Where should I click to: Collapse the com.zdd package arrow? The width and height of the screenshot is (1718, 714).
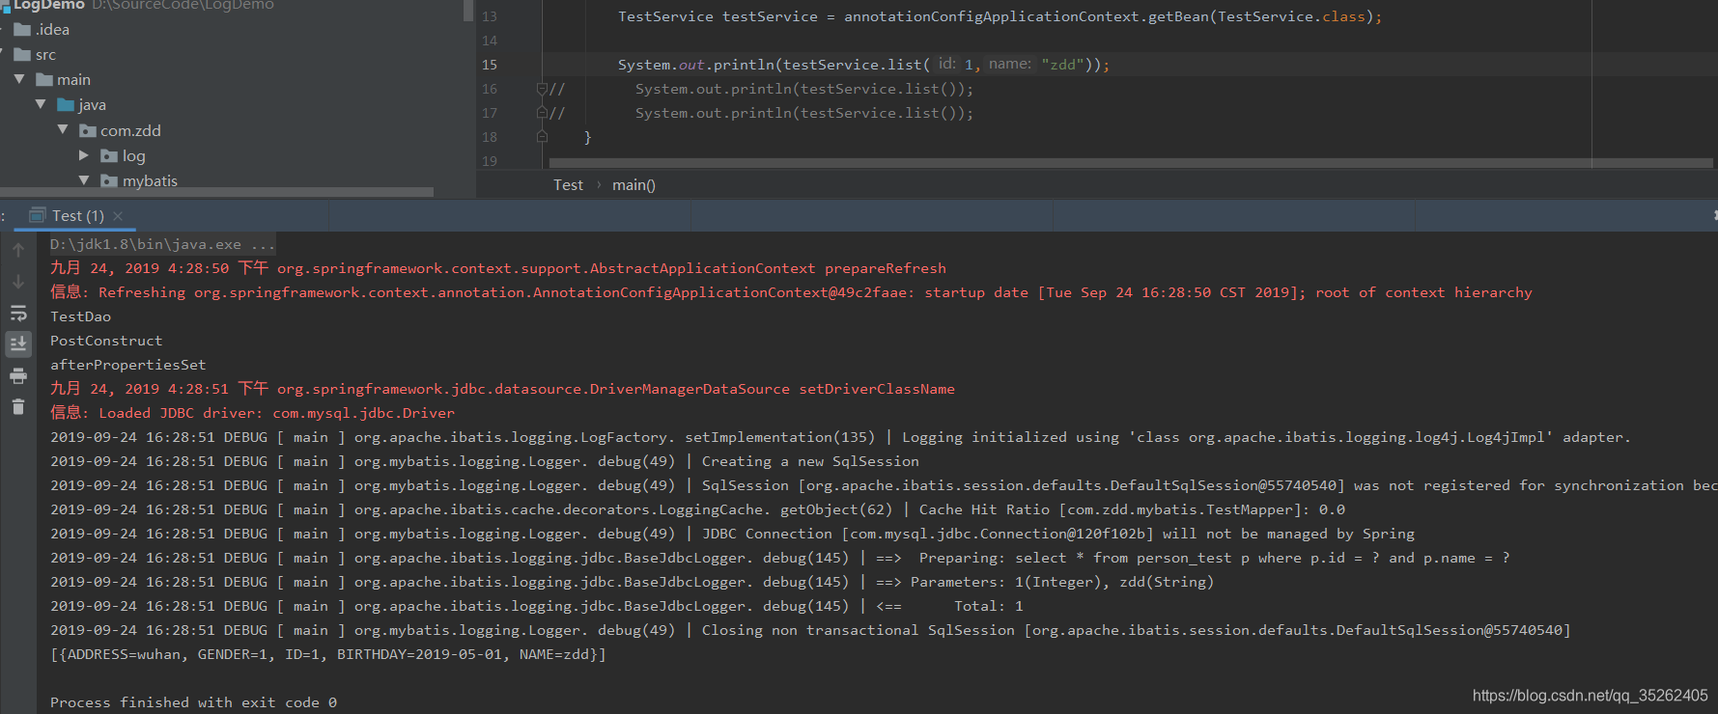[x=63, y=129]
